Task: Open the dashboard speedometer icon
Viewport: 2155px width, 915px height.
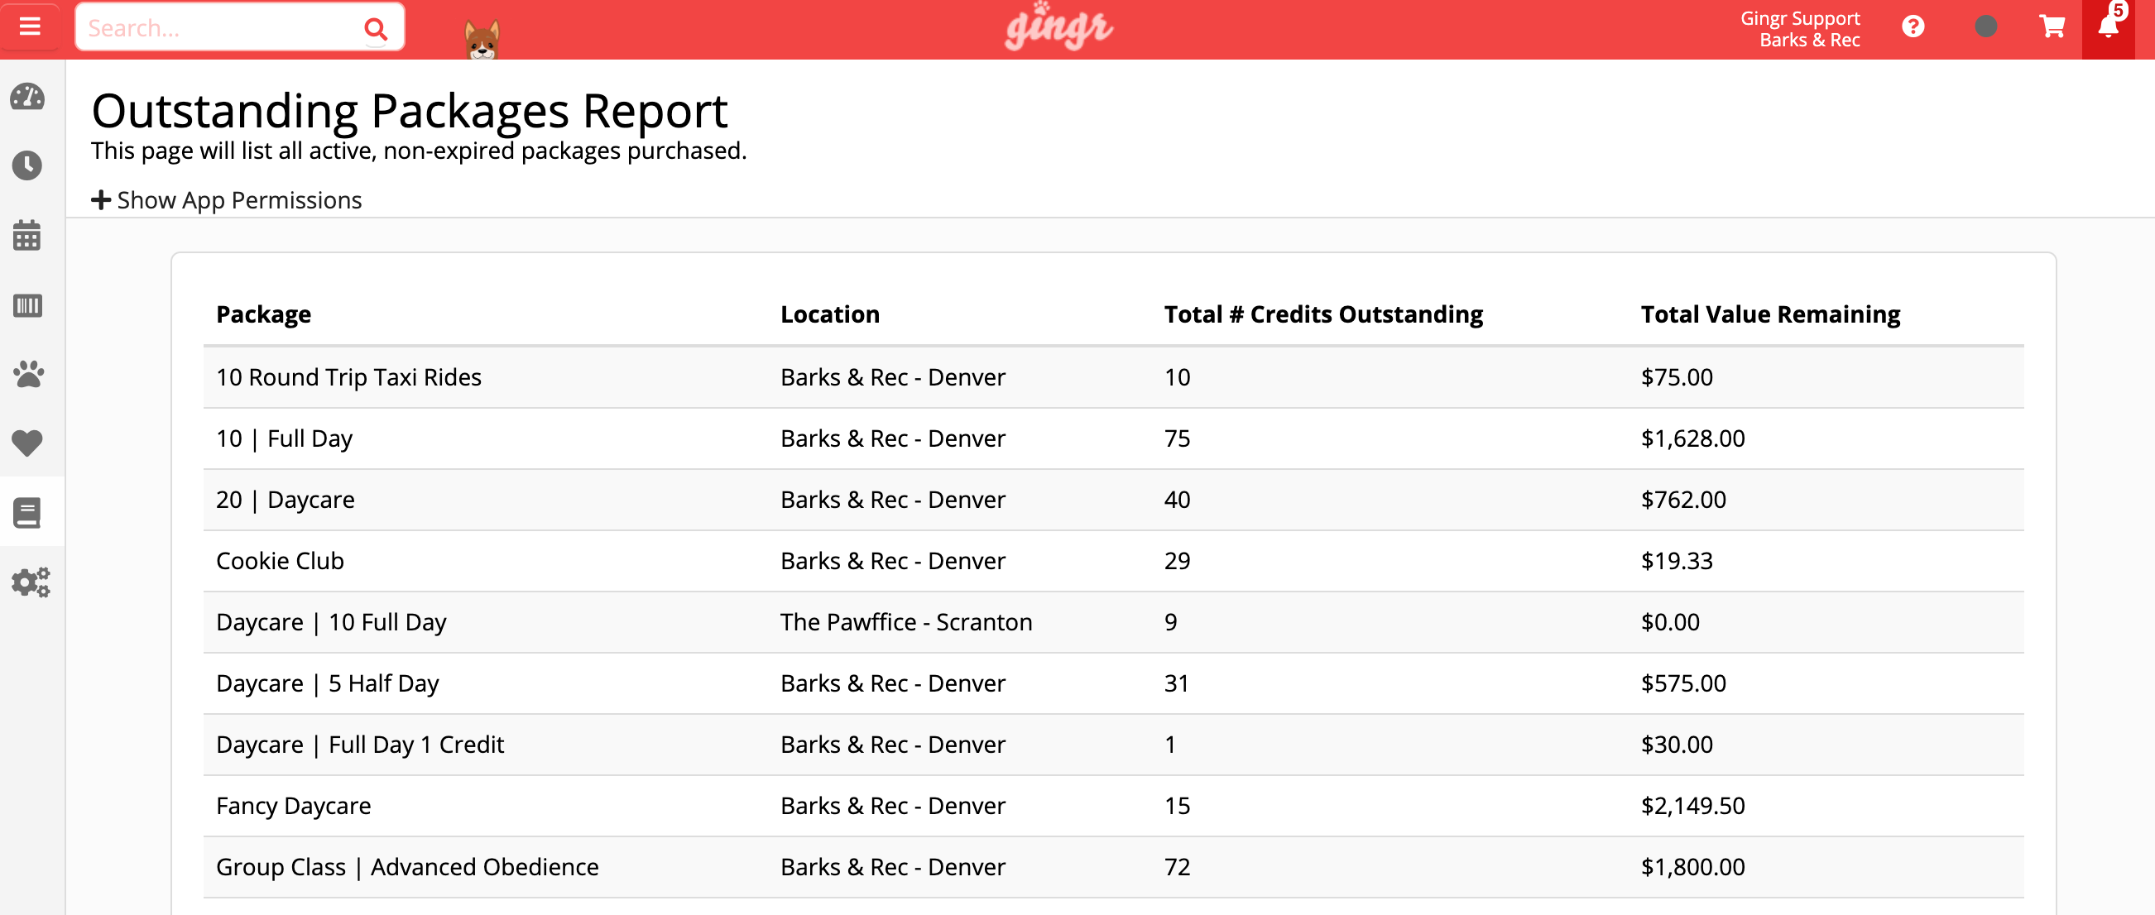Action: click(26, 95)
